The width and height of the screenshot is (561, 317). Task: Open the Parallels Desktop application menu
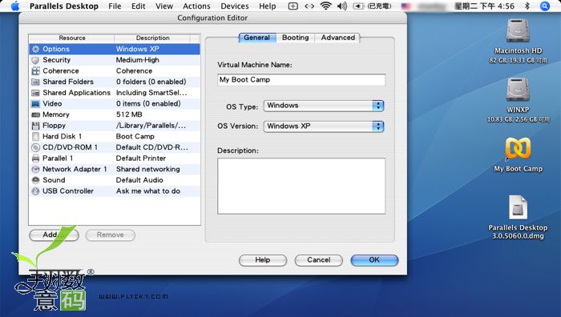(x=64, y=6)
